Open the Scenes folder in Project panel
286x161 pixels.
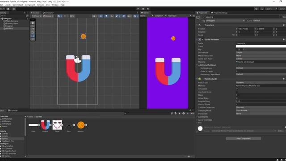[4, 134]
